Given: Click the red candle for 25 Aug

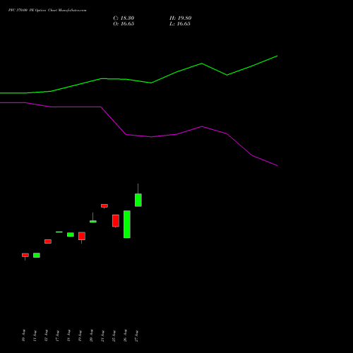Looking at the screenshot, I should [116, 221].
